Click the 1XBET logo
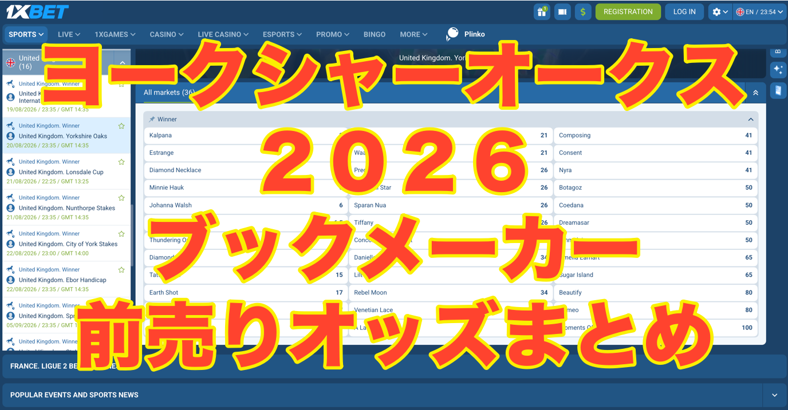This screenshot has height=410, width=788. [x=37, y=11]
